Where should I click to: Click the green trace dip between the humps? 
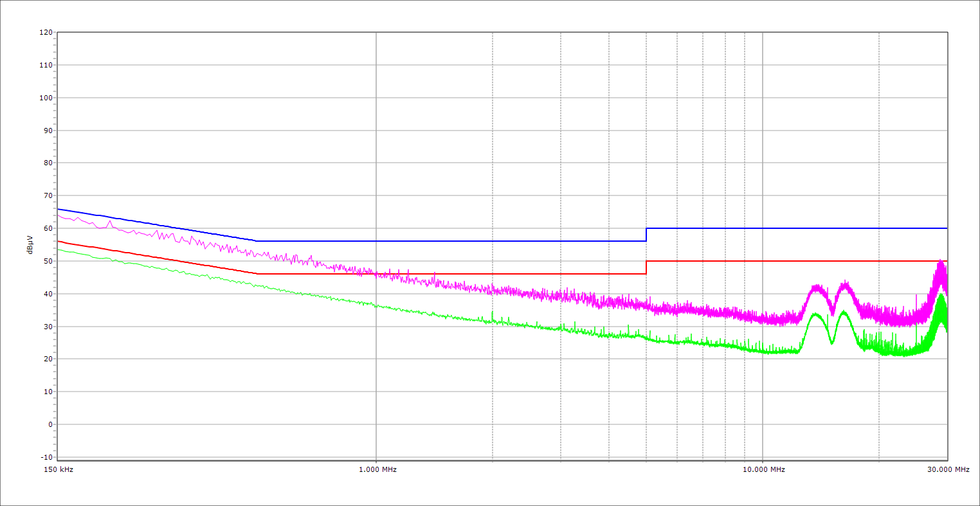click(x=831, y=343)
